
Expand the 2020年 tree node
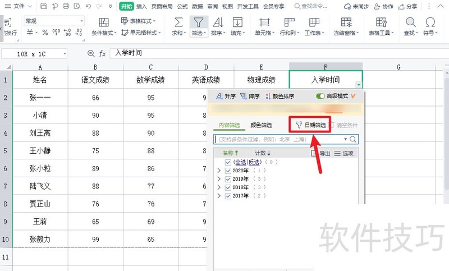219,171
